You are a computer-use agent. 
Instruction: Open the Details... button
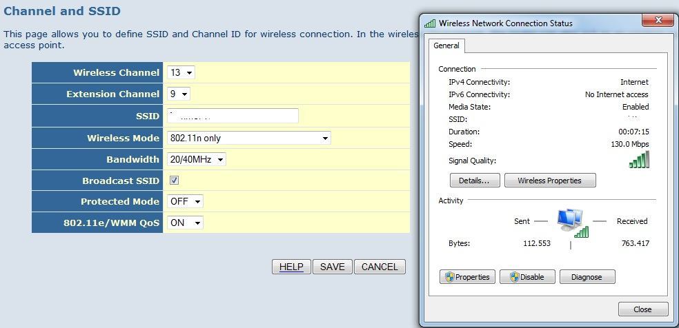[475, 181]
